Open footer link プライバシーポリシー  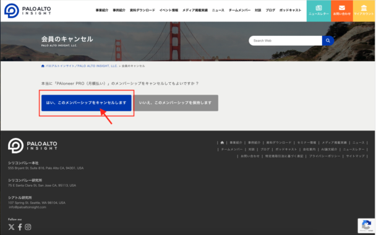[325, 156]
